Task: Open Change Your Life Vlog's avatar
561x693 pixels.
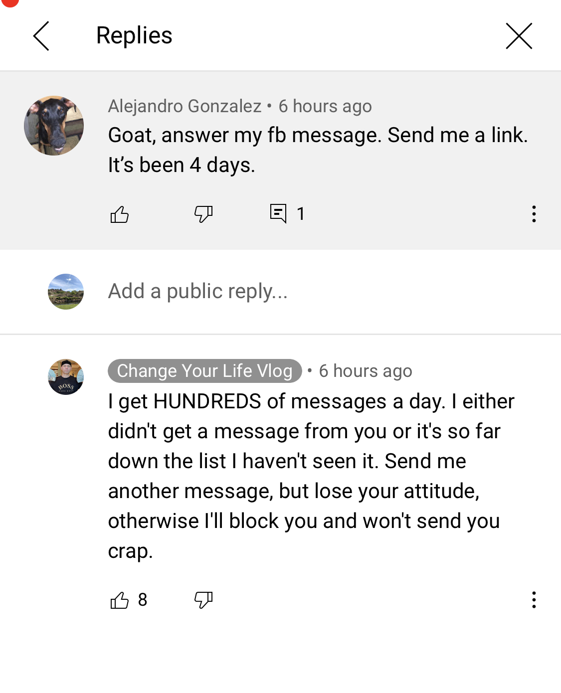Action: (x=66, y=377)
